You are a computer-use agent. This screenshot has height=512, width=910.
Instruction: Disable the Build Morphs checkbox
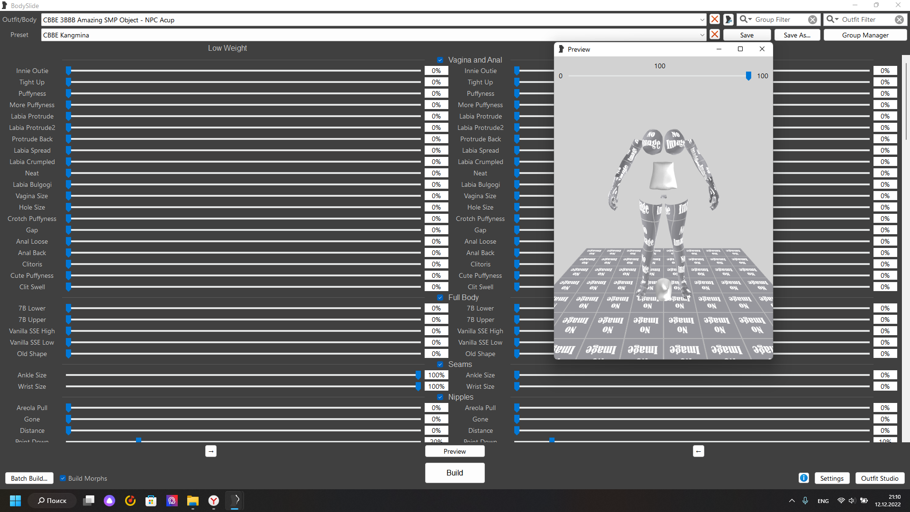pyautogui.click(x=63, y=478)
